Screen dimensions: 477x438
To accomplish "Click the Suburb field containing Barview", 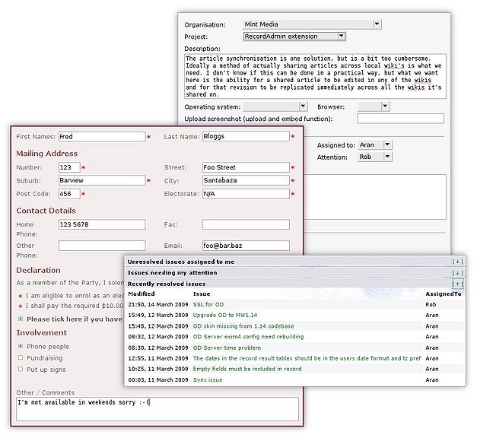I will tap(102, 180).
